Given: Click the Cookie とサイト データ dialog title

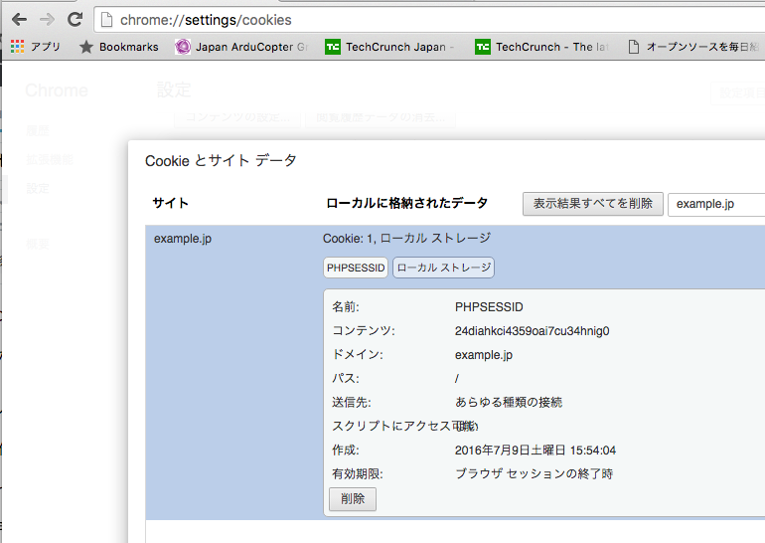Looking at the screenshot, I should pyautogui.click(x=221, y=161).
